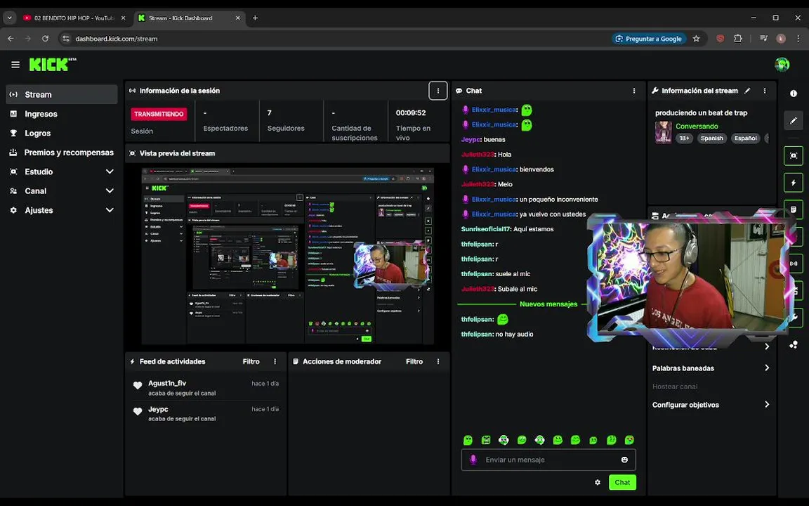Click the TRANSMITIENDO status badge

point(159,114)
